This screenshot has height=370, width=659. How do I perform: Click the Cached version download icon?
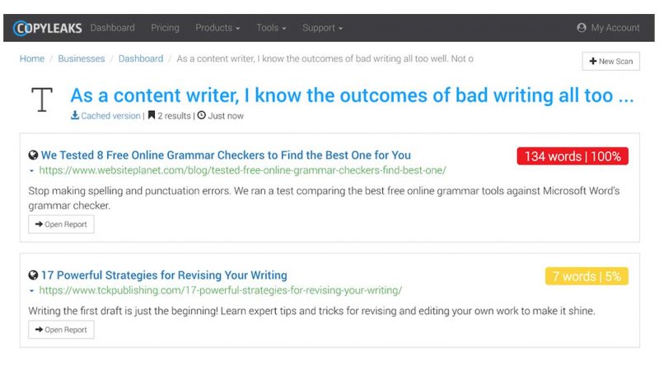[x=75, y=115]
